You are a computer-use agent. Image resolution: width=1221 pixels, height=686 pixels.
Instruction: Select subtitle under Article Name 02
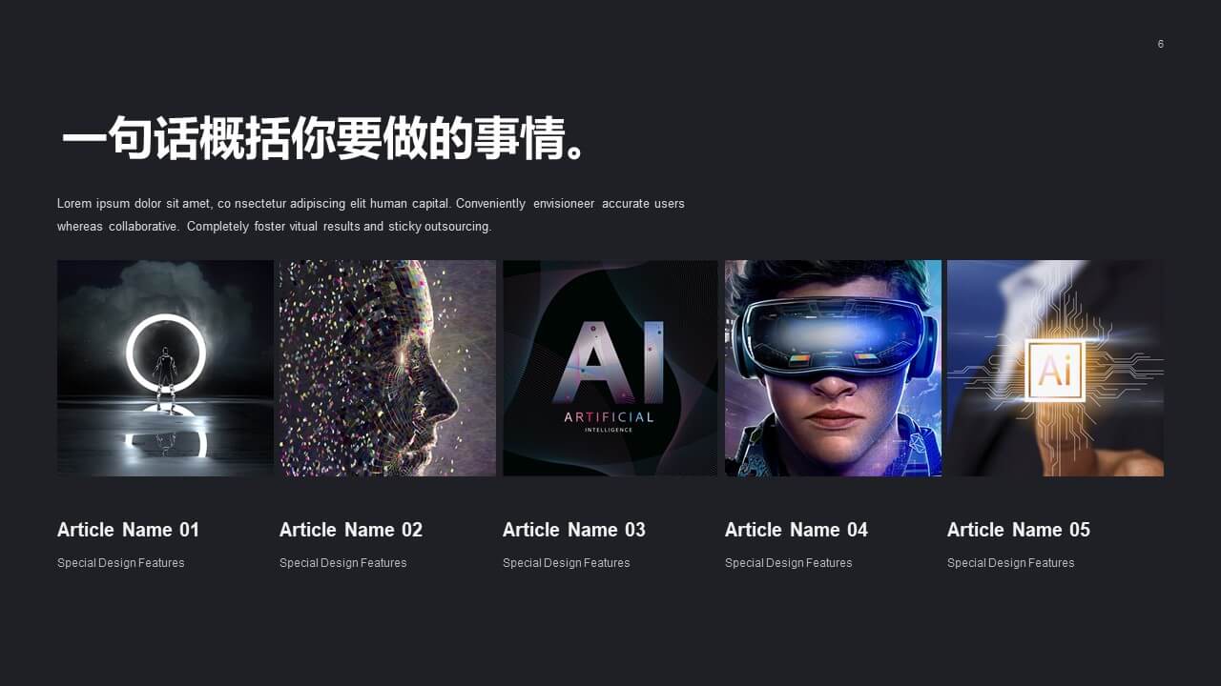click(343, 563)
